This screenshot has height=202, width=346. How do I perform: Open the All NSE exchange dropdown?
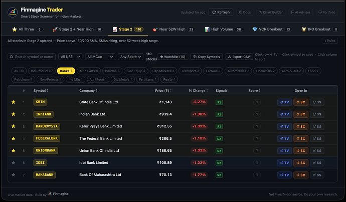point(70,57)
